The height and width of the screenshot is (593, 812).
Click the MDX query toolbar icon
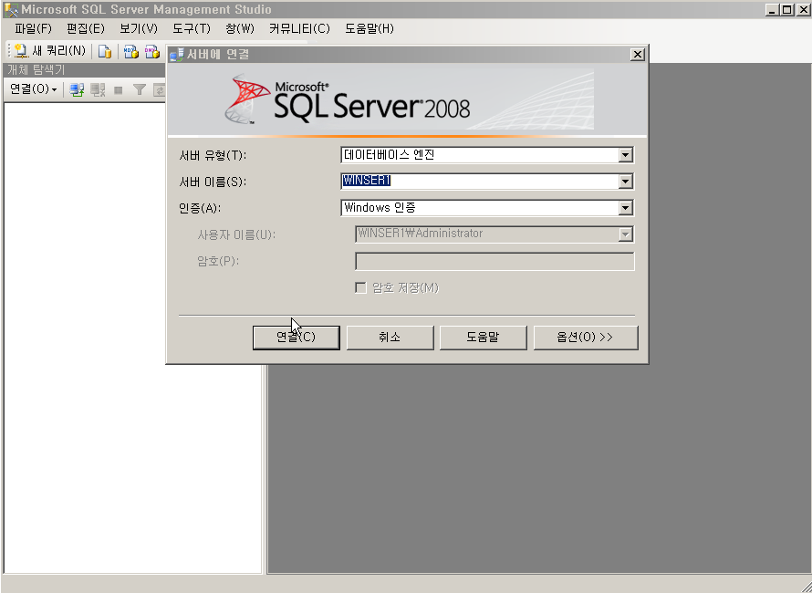click(x=131, y=51)
